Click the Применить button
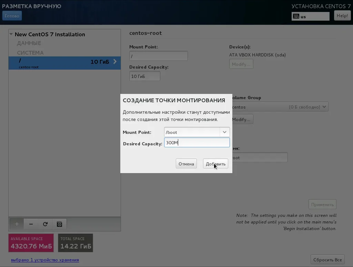The height and width of the screenshot is (267, 353). [322, 204]
